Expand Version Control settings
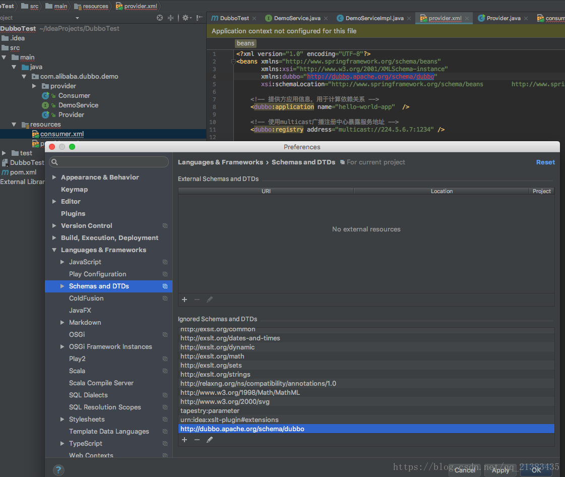 (x=54, y=226)
